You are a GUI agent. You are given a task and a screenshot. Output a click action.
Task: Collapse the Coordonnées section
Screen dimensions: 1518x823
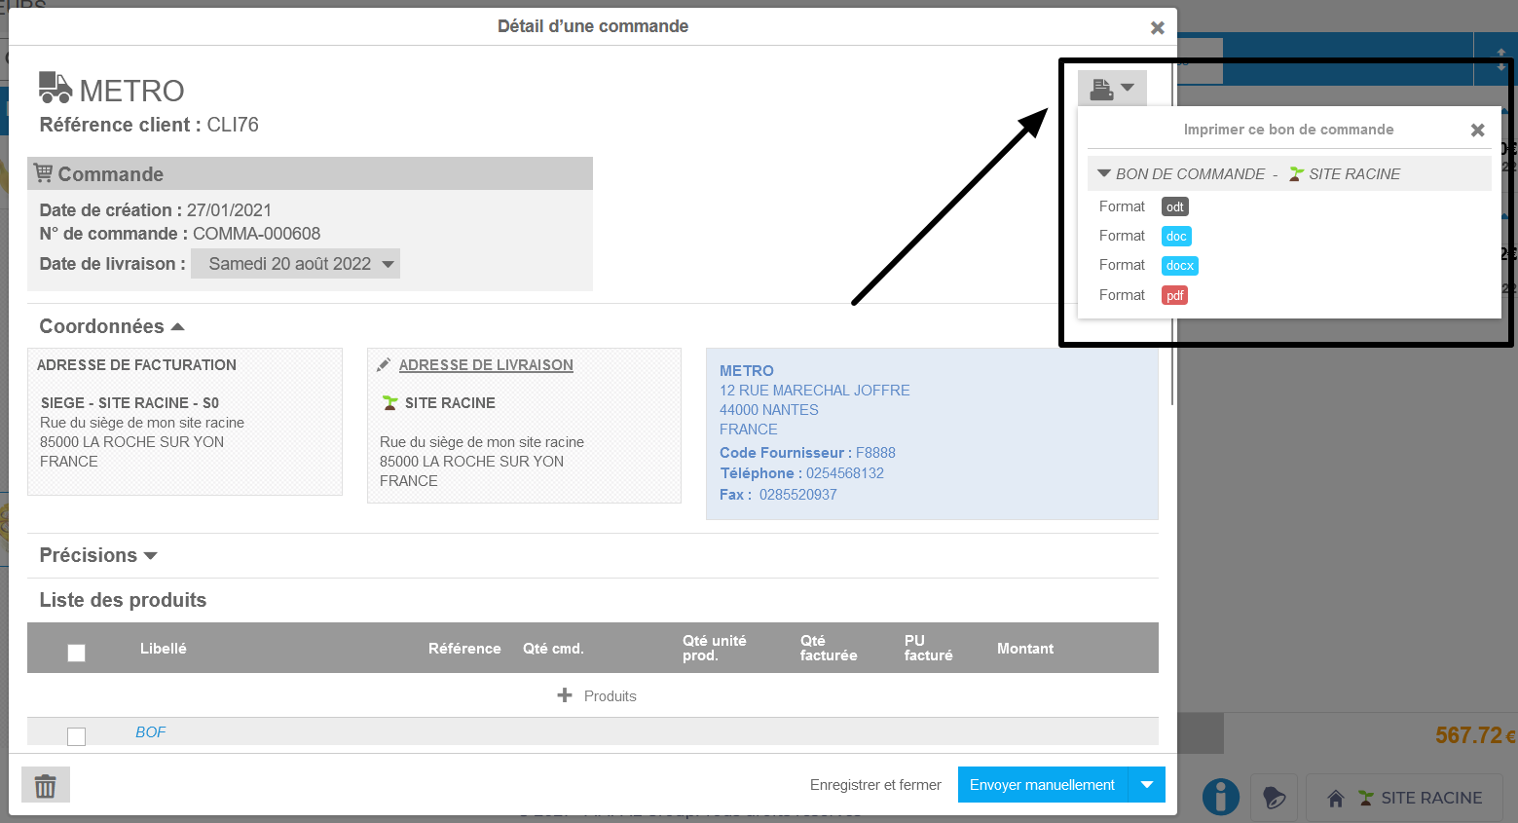point(177,327)
